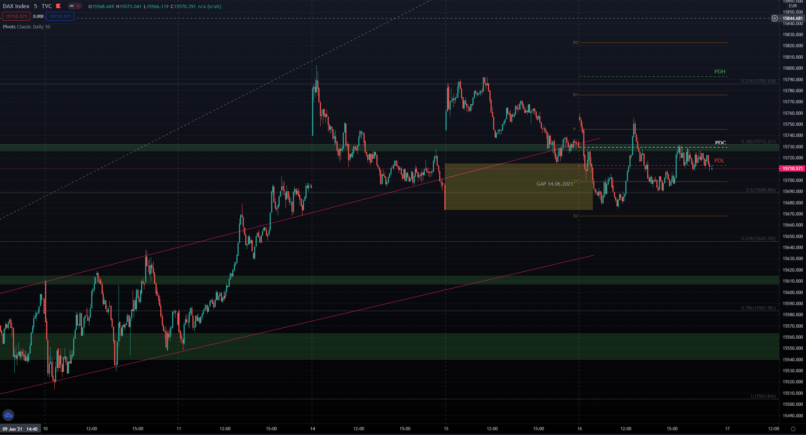Click the plus button at crosshair price
The height and width of the screenshot is (435, 806).
(x=775, y=18)
